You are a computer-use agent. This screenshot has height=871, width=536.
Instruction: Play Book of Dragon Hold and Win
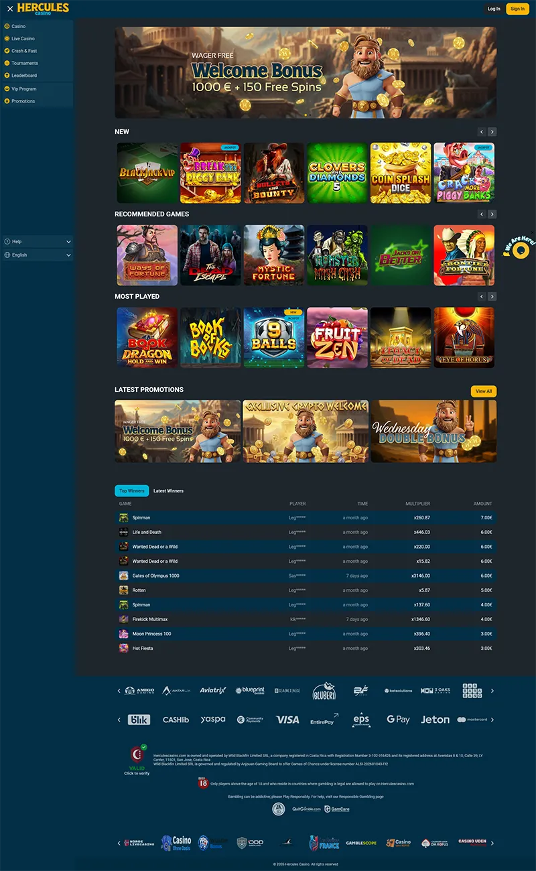147,338
